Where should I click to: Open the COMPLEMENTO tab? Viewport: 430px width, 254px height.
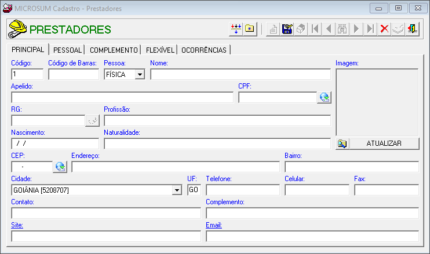click(x=114, y=50)
